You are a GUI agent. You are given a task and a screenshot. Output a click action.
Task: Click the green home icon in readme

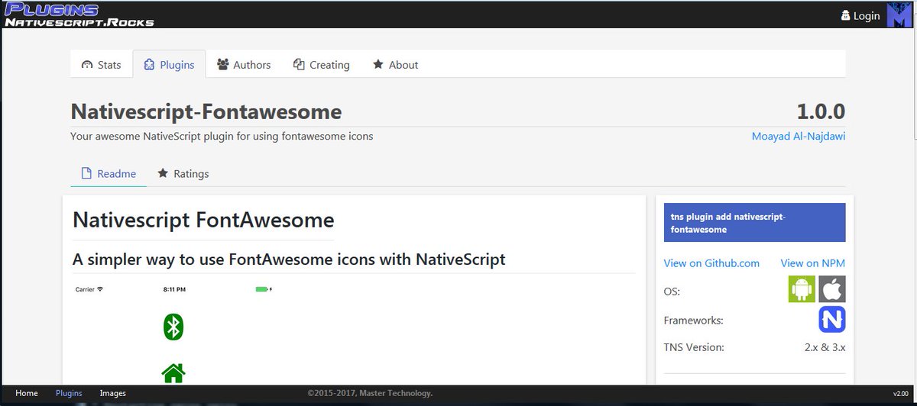[x=173, y=373]
